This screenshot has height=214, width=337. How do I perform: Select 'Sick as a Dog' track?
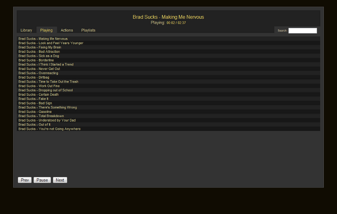coord(168,56)
